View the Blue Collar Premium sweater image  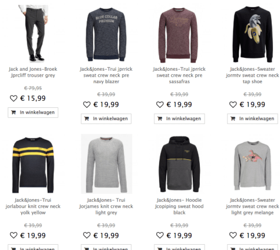[x=106, y=34]
